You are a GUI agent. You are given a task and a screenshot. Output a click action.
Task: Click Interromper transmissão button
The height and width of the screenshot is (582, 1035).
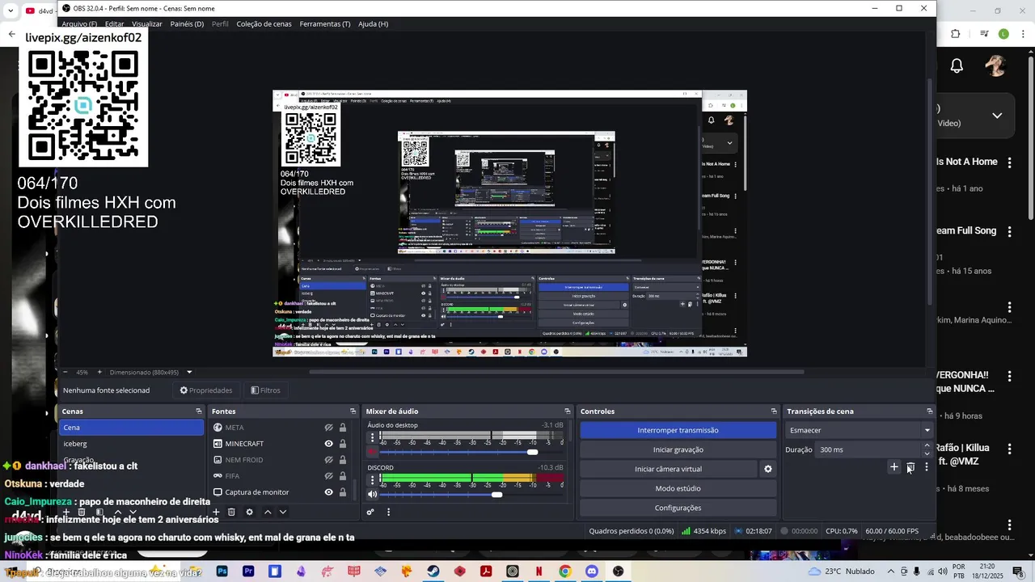coord(678,430)
